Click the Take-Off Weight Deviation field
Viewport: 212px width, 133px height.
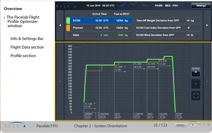point(167,21)
